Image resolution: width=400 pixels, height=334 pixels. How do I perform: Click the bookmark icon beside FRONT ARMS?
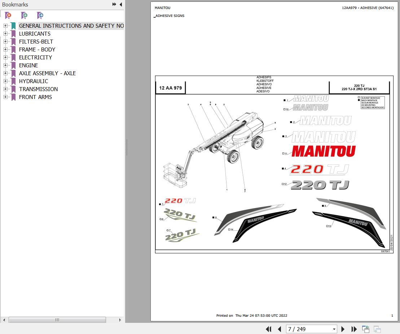[13, 97]
